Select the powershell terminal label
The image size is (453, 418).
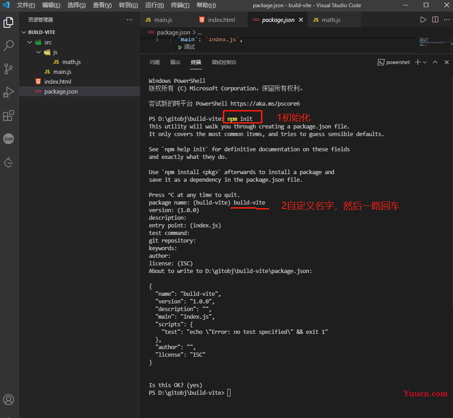[393, 62]
